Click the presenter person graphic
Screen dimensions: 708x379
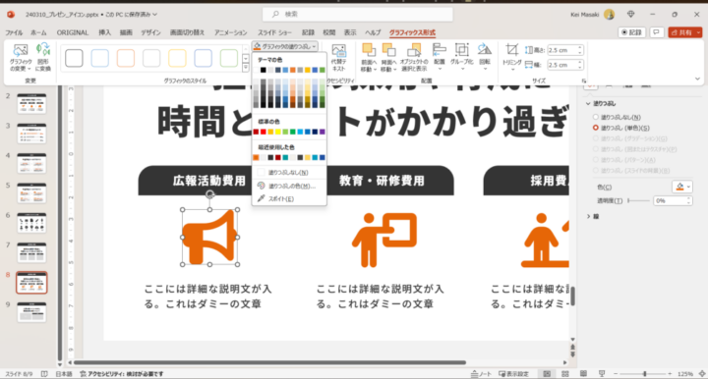tap(384, 240)
